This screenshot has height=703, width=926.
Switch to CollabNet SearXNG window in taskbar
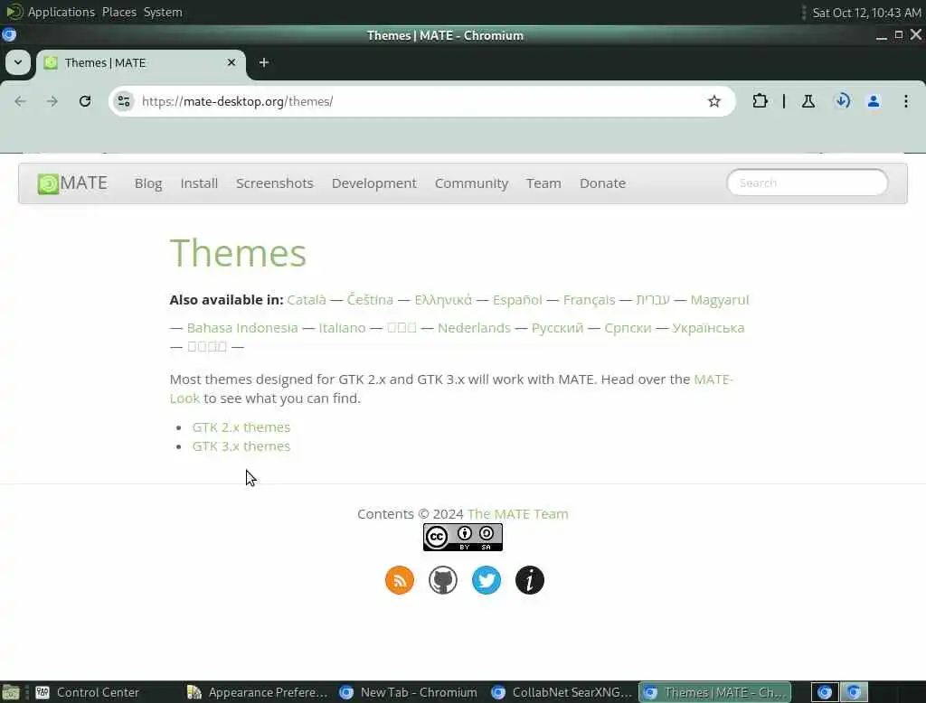point(562,692)
